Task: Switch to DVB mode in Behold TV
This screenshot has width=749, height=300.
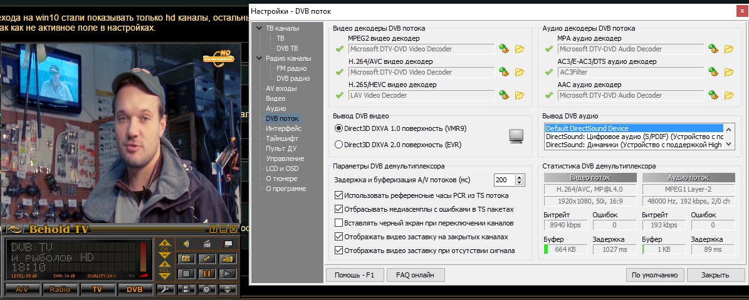Action: 134,289
